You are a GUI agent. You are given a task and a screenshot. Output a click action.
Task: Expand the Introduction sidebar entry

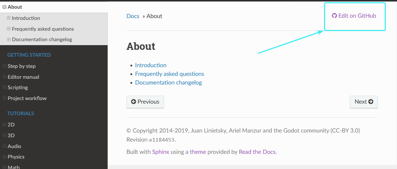point(9,18)
